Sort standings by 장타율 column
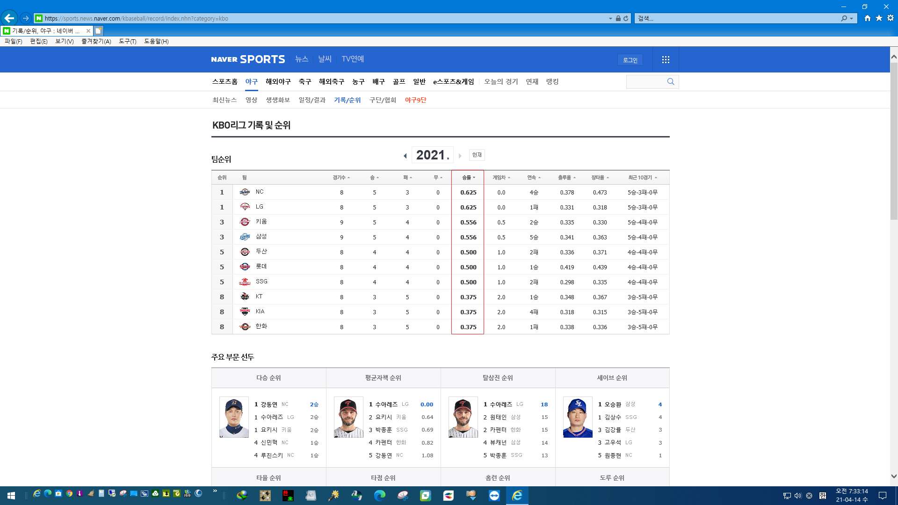Viewport: 898px width, 505px height. tap(600, 178)
